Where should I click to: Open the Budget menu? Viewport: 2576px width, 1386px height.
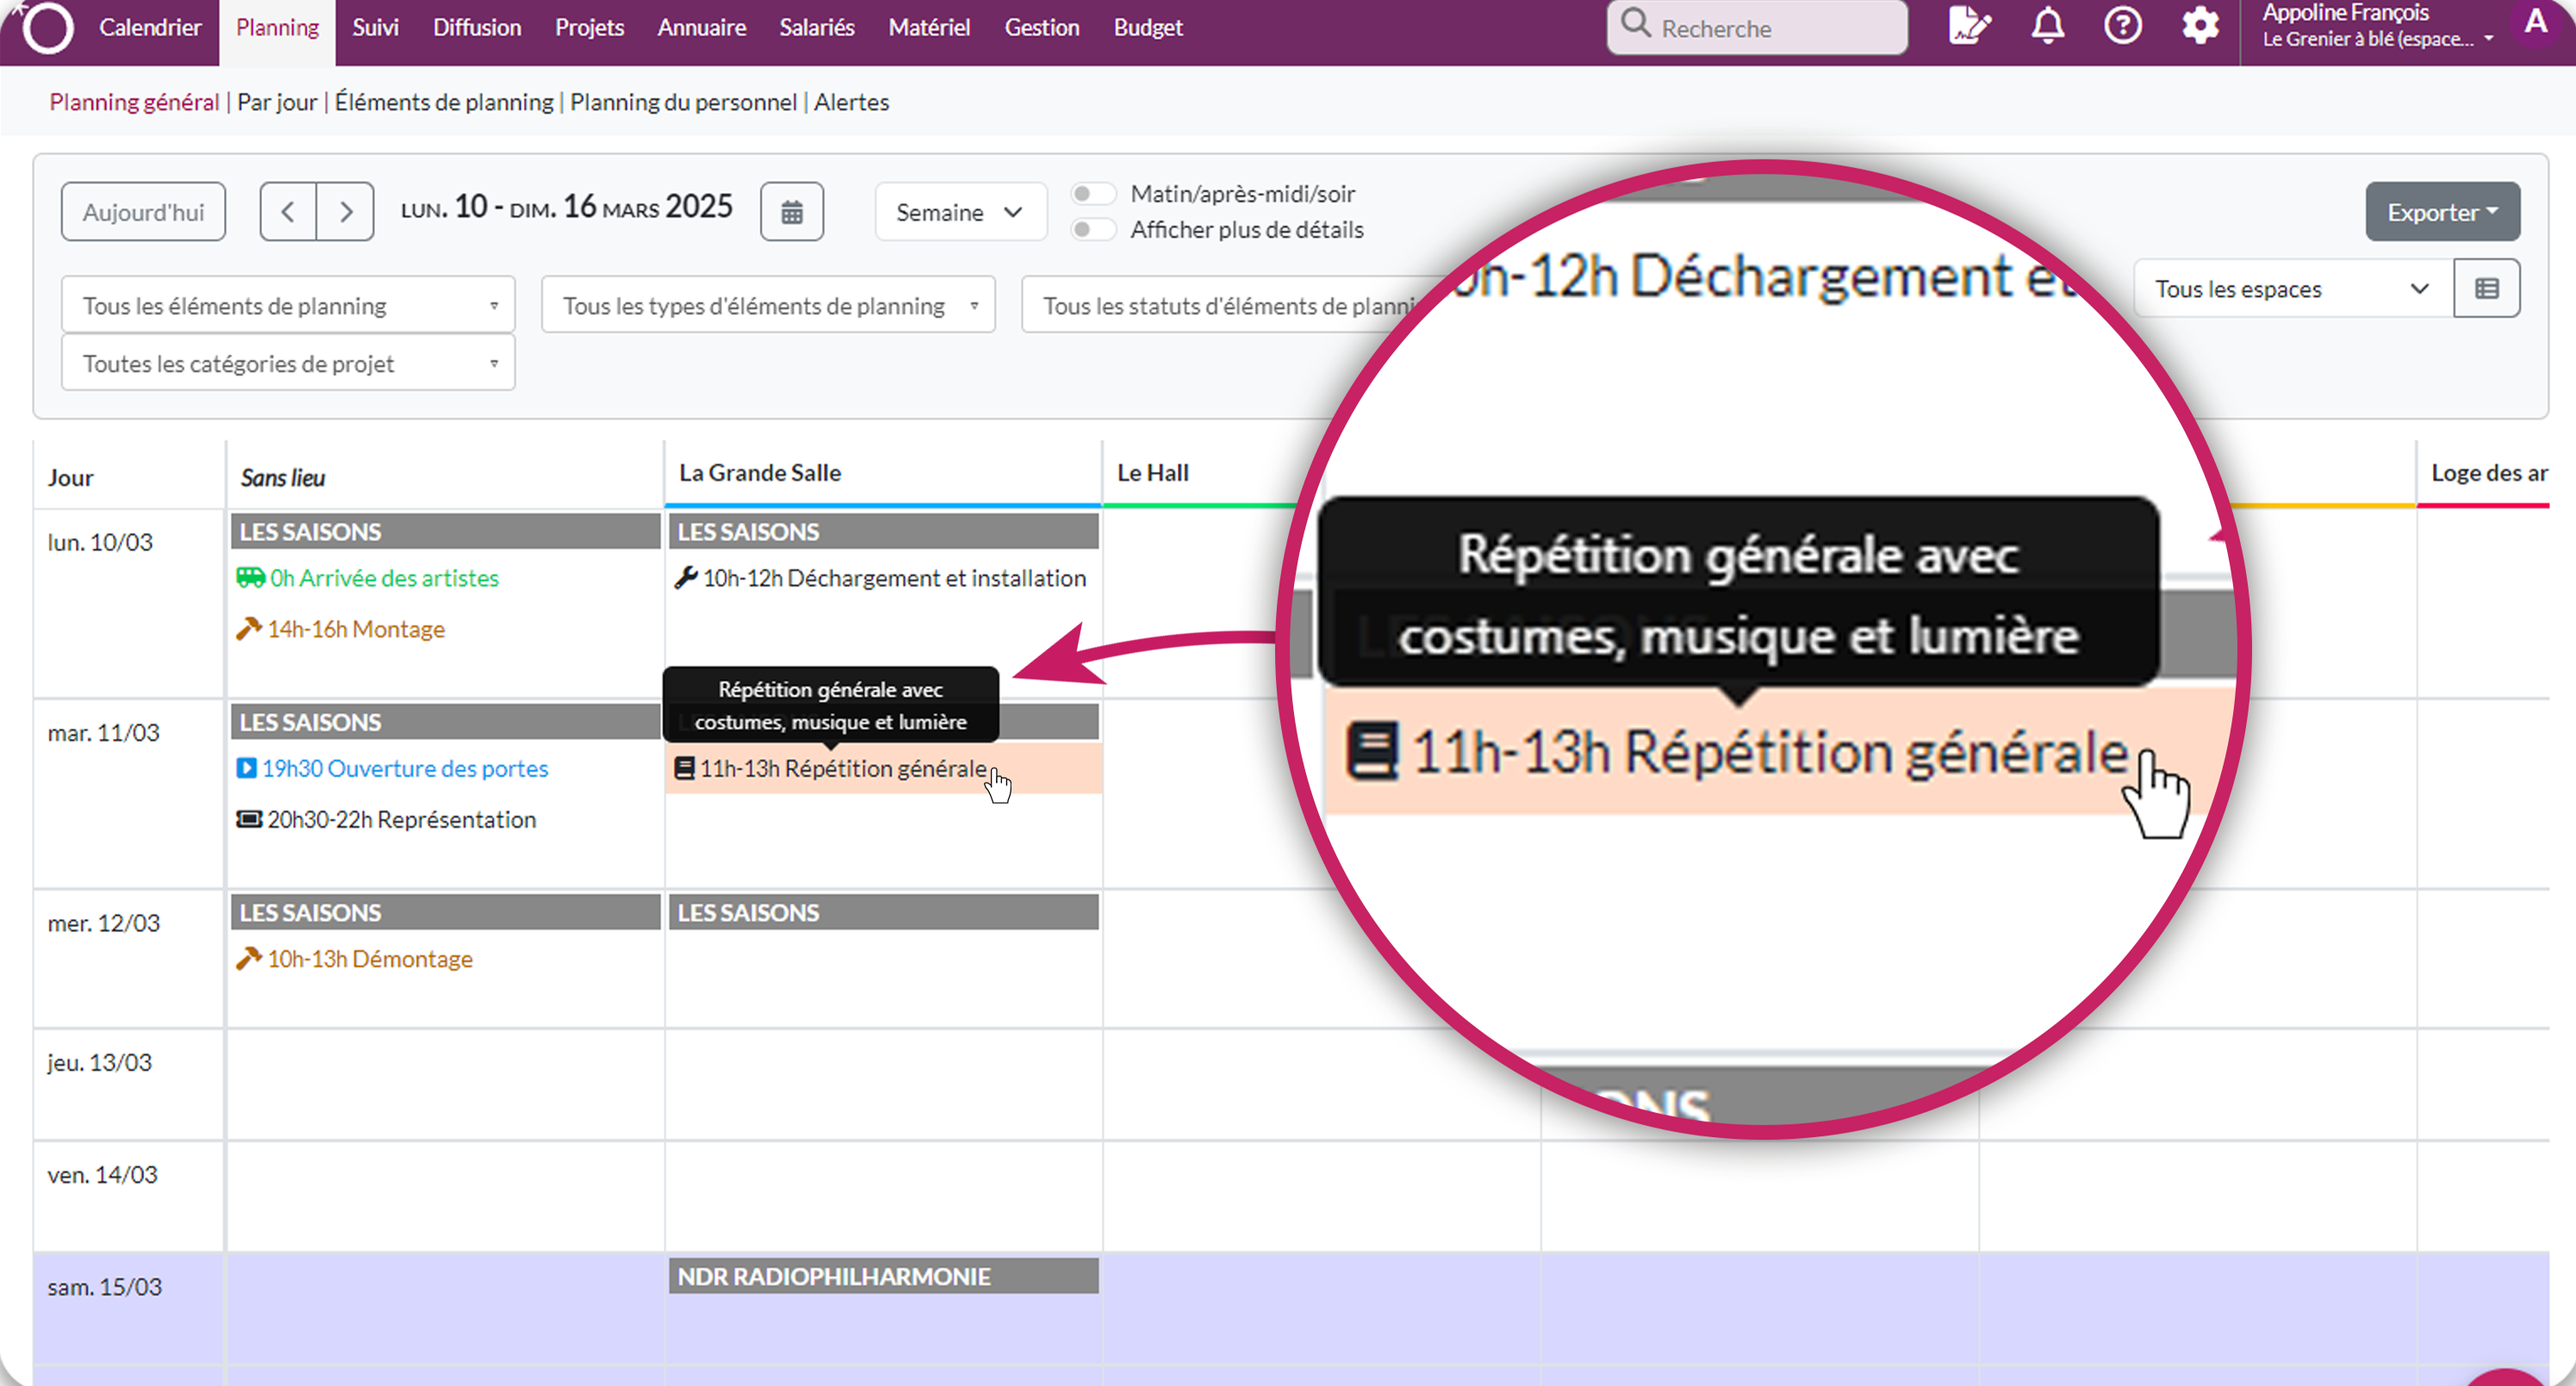coord(1148,27)
